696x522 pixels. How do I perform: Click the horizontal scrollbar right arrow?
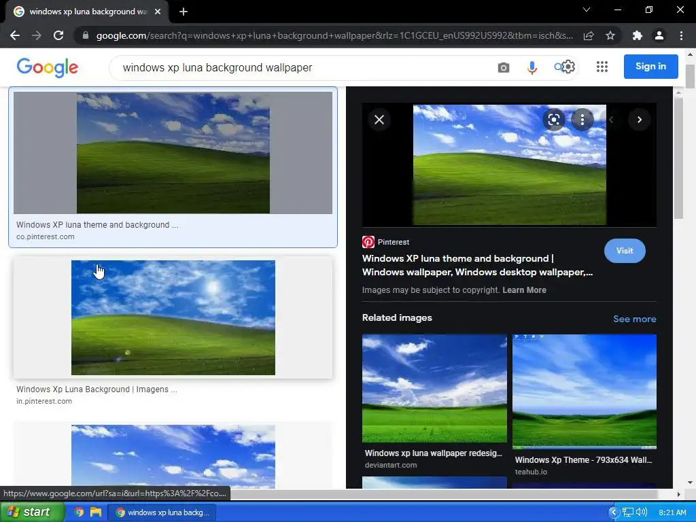[x=678, y=494]
